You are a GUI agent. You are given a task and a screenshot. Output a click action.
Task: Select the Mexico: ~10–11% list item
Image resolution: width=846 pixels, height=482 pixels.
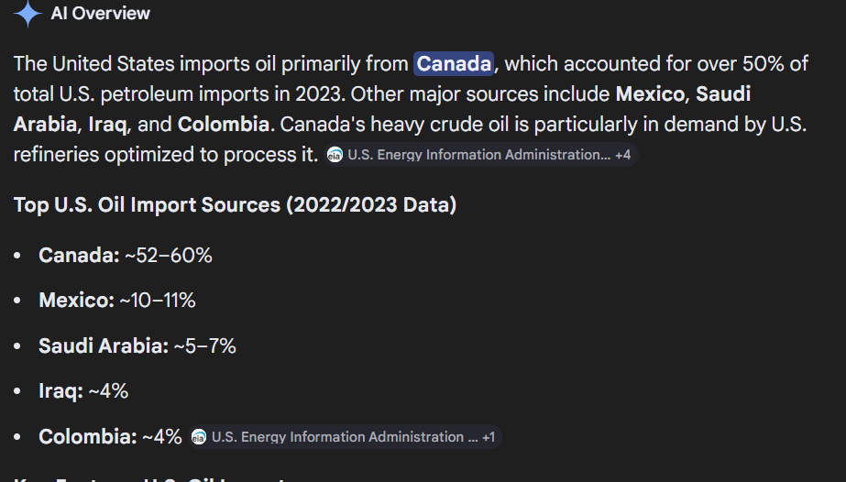[117, 301]
